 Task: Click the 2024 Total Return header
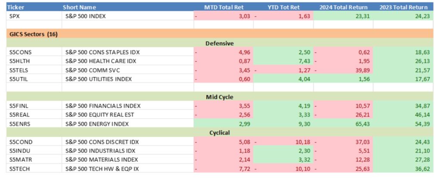tap(343, 7)
